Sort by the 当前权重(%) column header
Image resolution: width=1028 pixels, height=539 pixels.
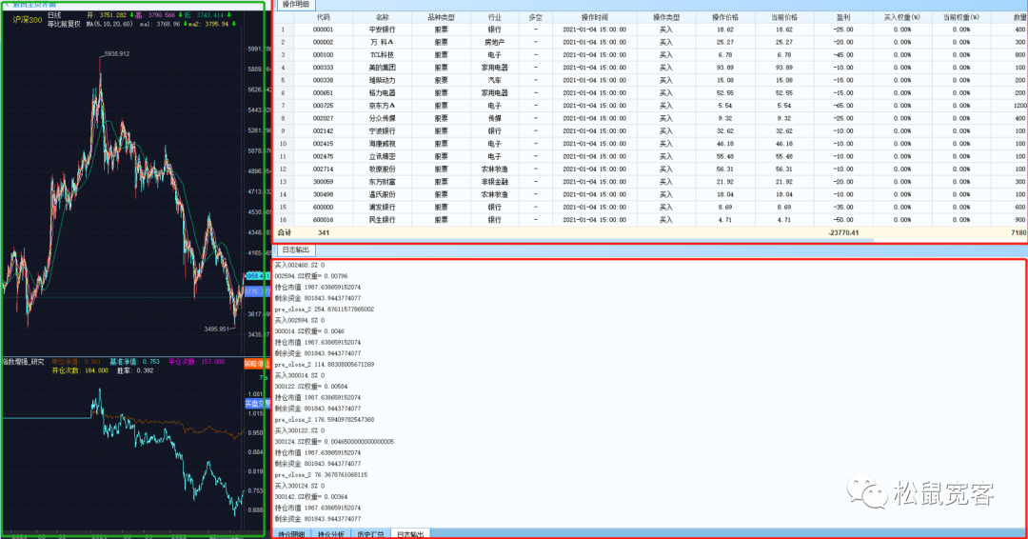tap(961, 18)
